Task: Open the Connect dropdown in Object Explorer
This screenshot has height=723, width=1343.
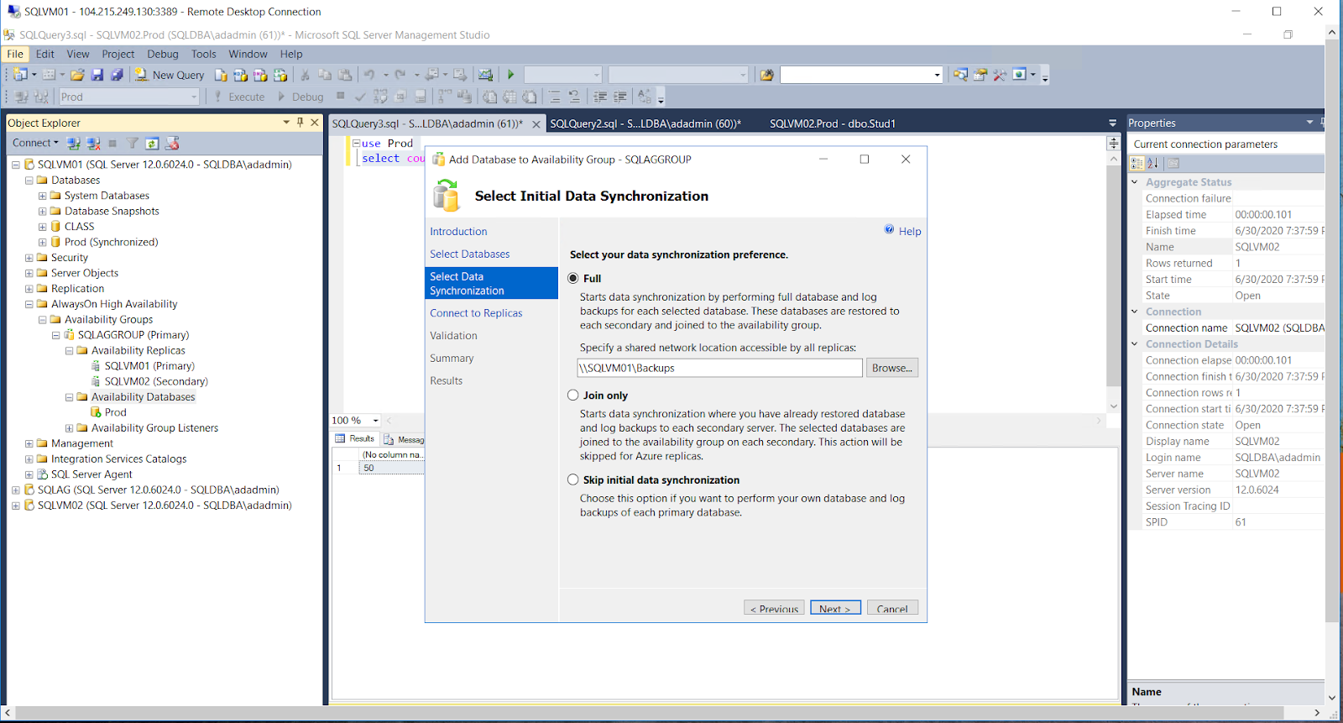Action: (x=35, y=143)
